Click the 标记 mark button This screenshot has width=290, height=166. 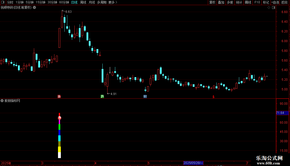click(266, 2)
